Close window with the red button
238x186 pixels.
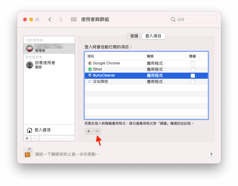[25, 19]
